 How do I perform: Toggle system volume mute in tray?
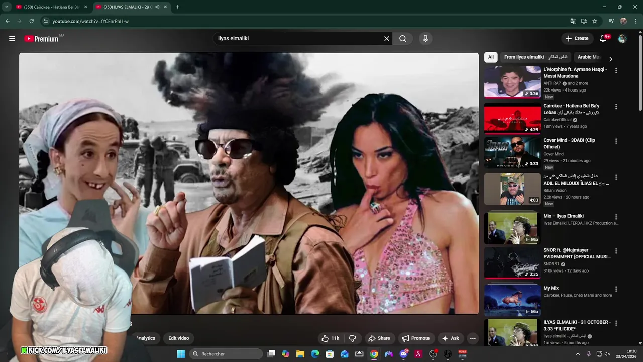(607, 354)
